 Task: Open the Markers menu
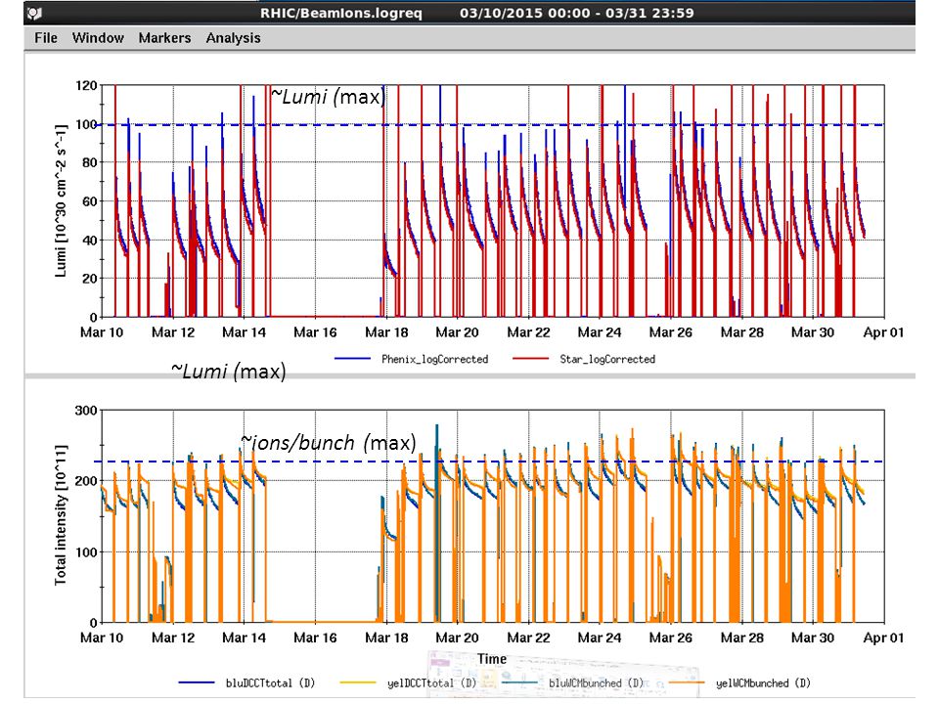point(164,38)
